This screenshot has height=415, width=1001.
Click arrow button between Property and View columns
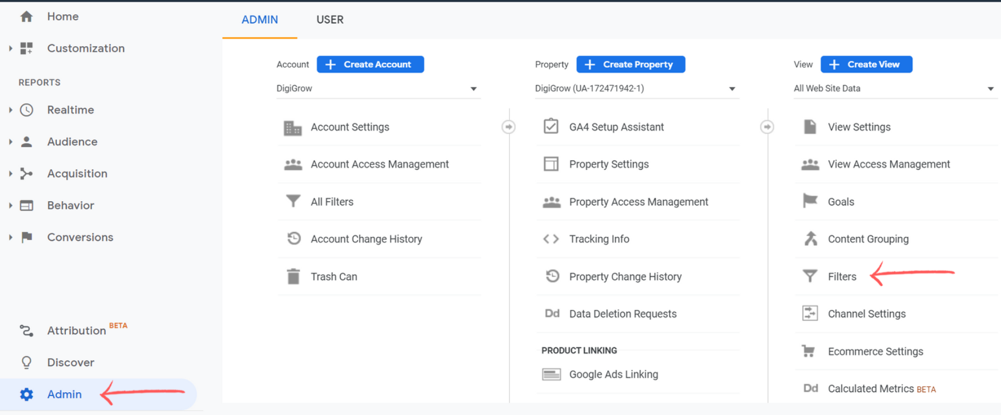[767, 127]
